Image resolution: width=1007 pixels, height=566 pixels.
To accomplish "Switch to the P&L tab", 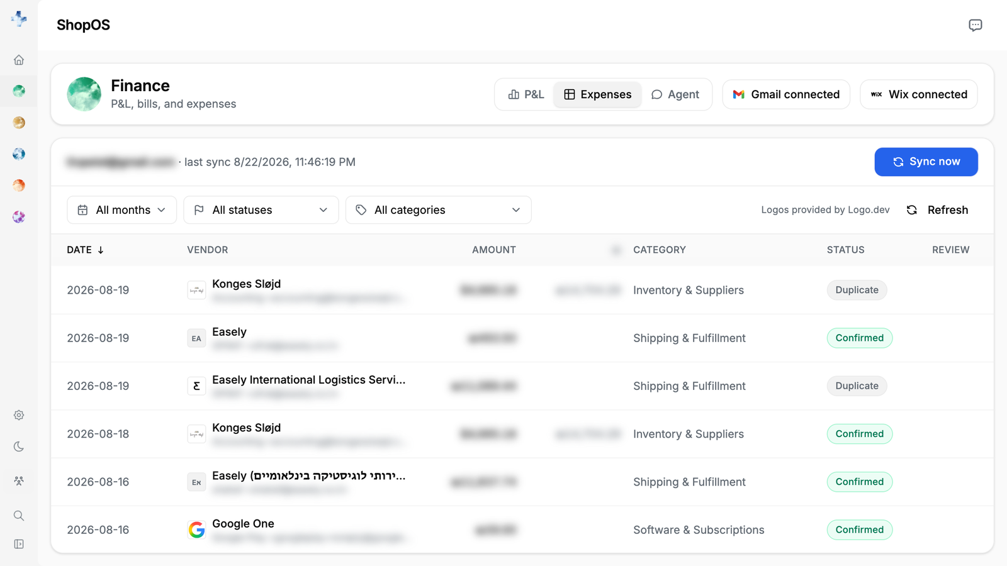I will pyautogui.click(x=526, y=94).
